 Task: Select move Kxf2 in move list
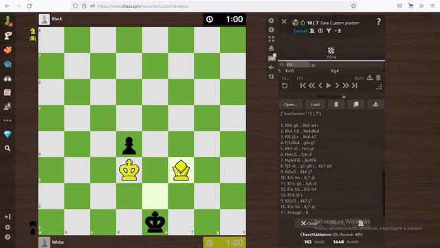click(290, 71)
